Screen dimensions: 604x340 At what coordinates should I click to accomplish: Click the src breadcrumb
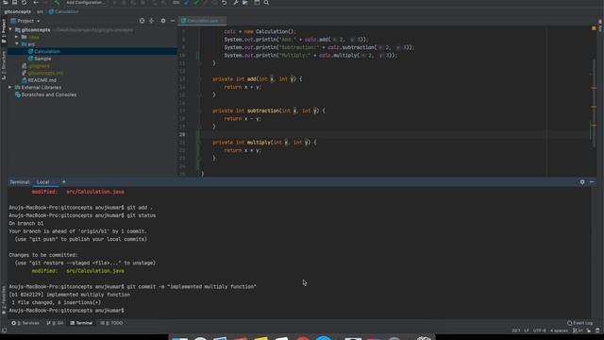(40, 11)
